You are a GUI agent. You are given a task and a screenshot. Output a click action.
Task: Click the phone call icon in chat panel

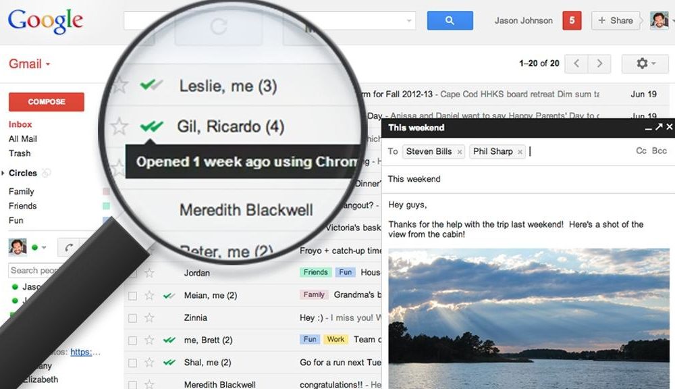click(x=68, y=248)
